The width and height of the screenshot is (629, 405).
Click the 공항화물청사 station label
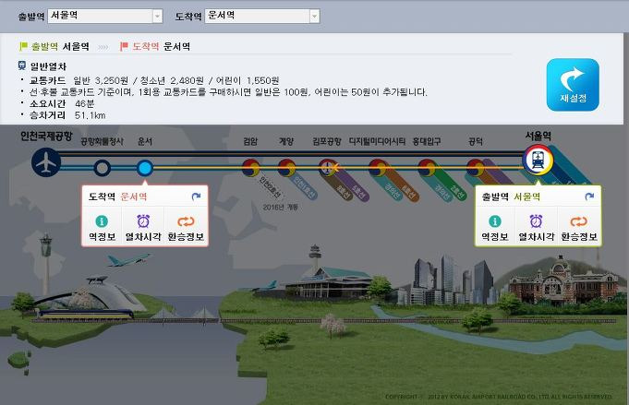coord(103,141)
